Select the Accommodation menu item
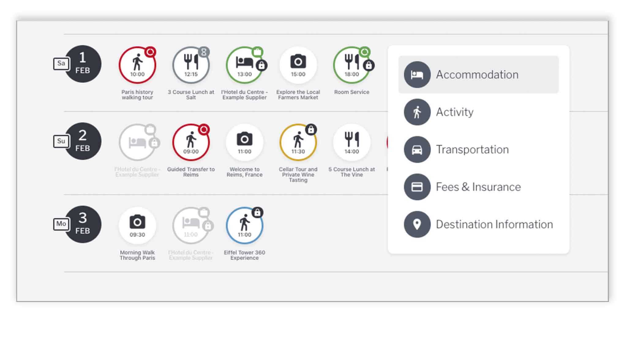The width and height of the screenshot is (627, 346). point(477,75)
